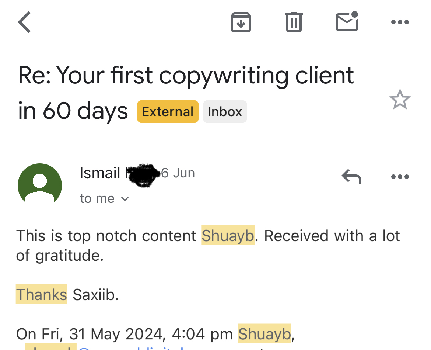Mark this email as unread
Screen dimensions: 431x350
click(347, 22)
